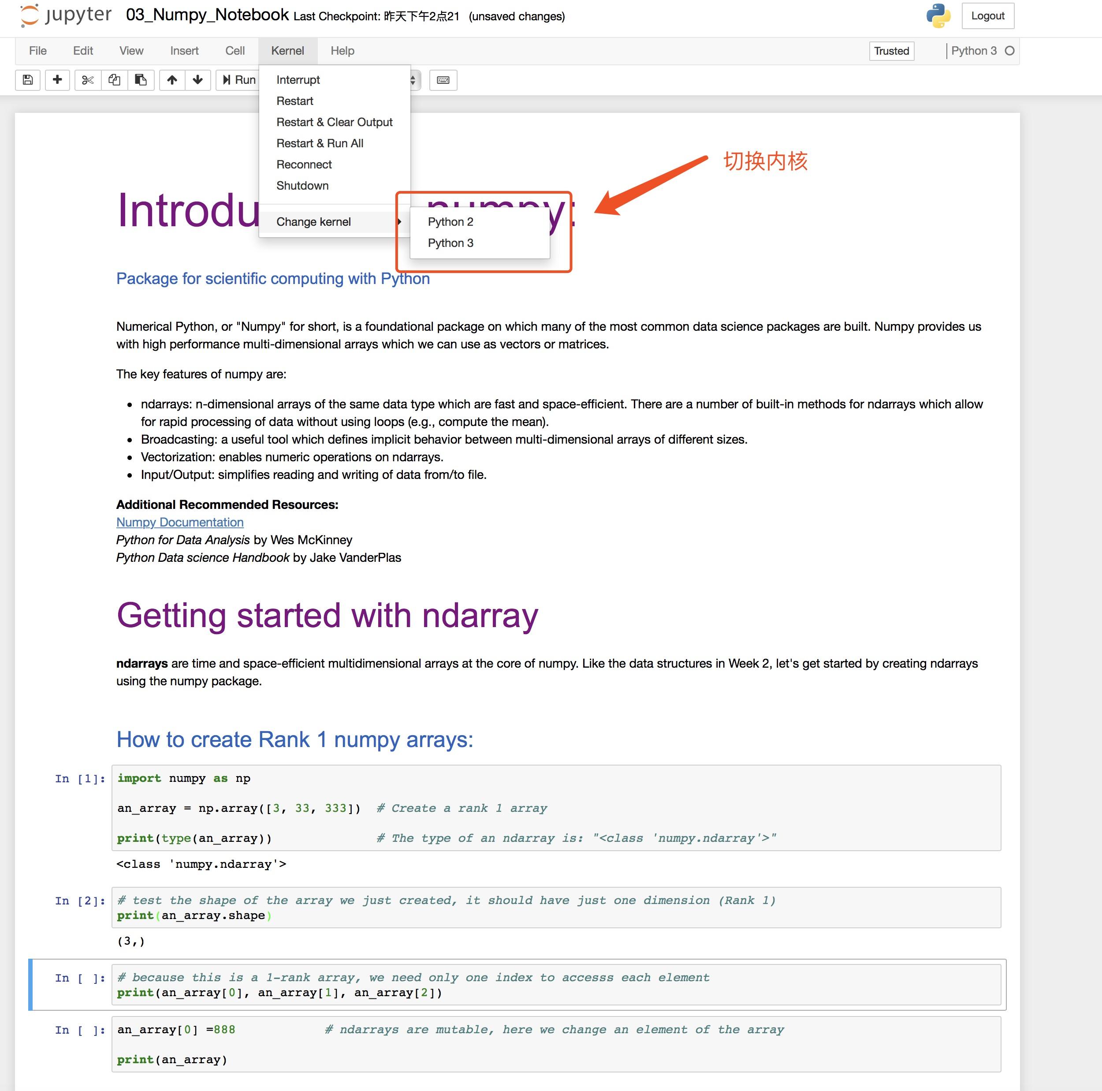This screenshot has width=1102, height=1091.
Task: Insert a new cell with the plus icon
Action: [57, 80]
